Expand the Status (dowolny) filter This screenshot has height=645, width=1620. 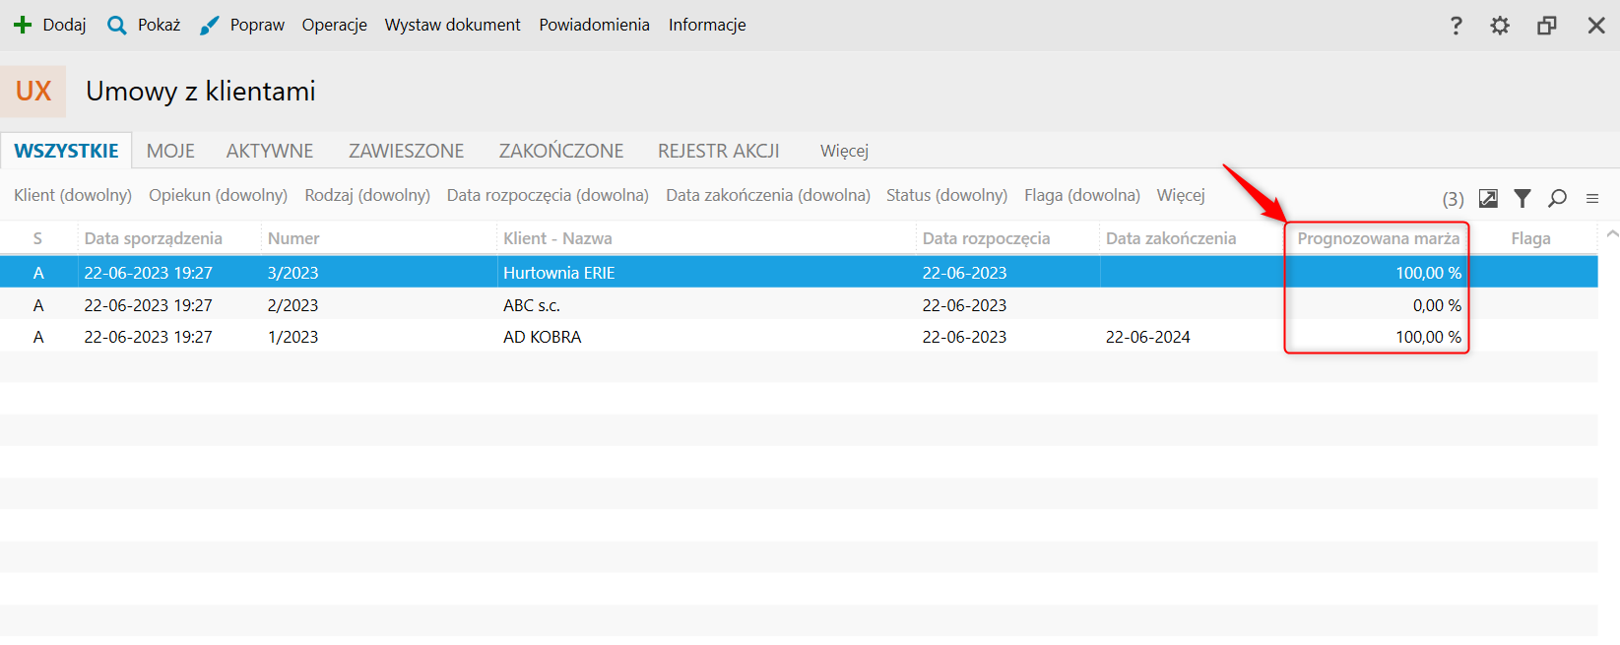pyautogui.click(x=946, y=195)
